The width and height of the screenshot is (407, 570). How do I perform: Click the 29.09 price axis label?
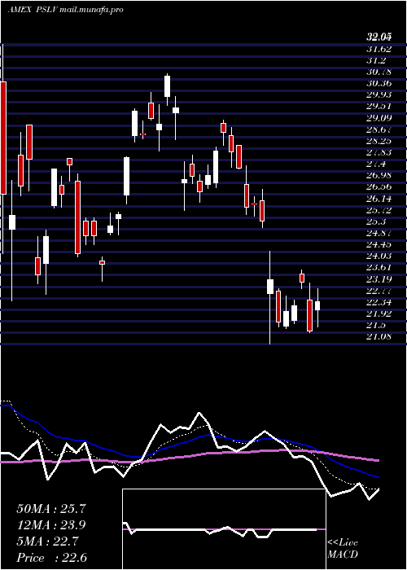(379, 118)
